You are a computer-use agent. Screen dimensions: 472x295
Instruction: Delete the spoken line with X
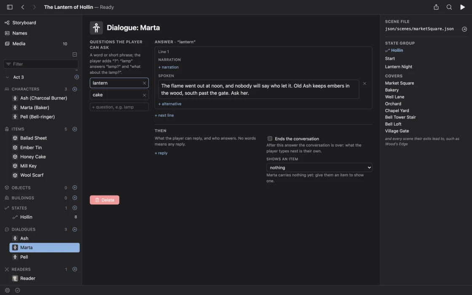click(365, 83)
